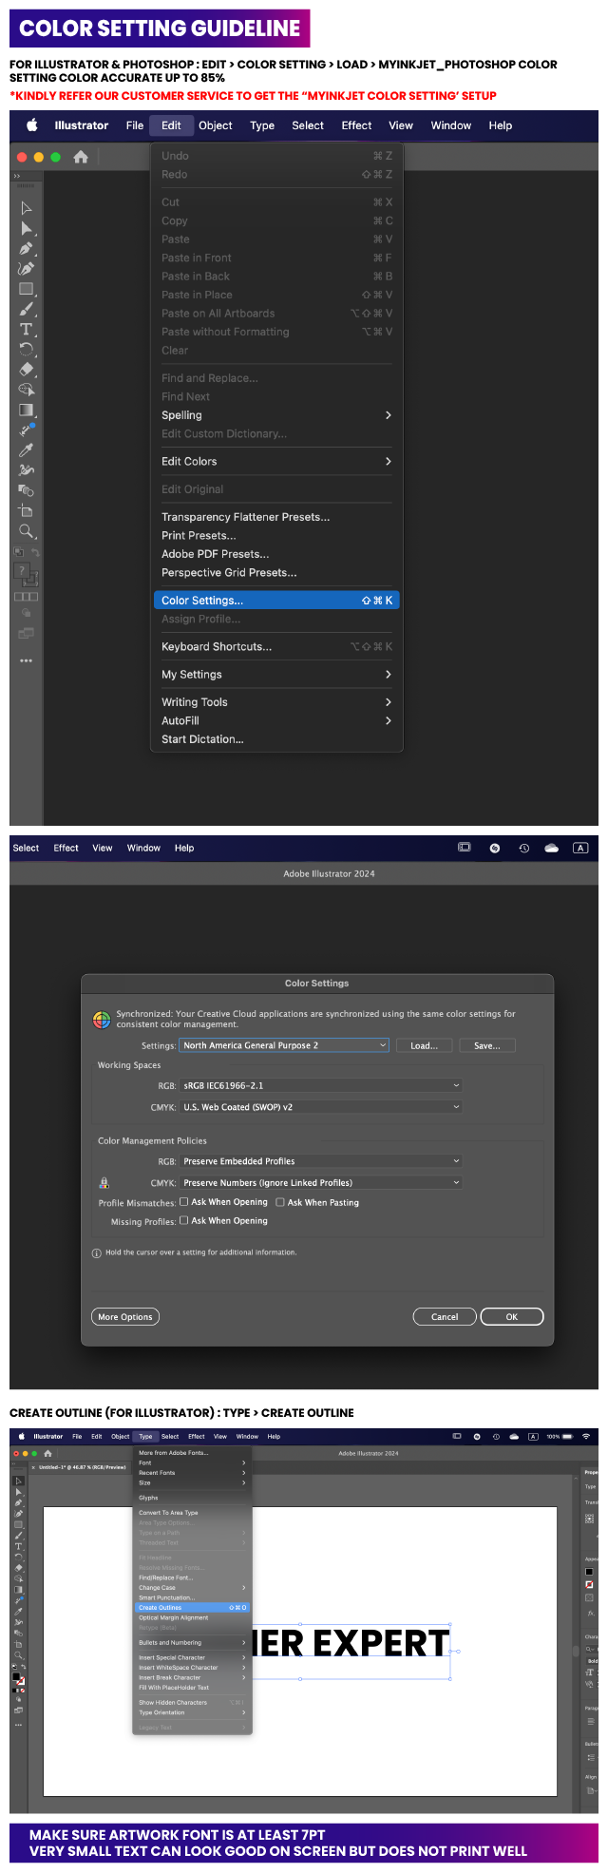Choose Adobe PDF Presets... in Edit menu

point(276,554)
